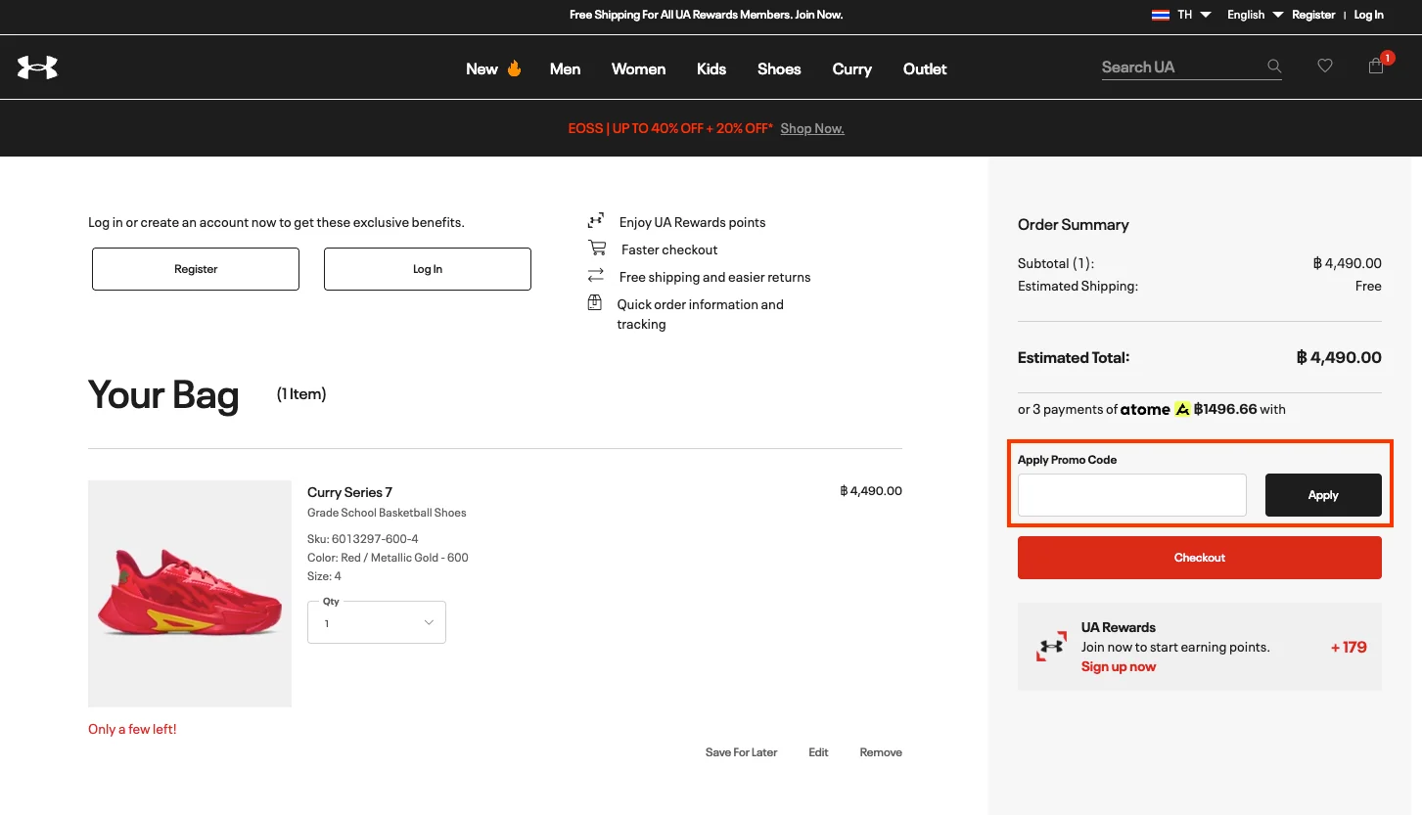Screen dimensions: 1422x815
Task: Click the promo code input field
Action: tap(1131, 495)
